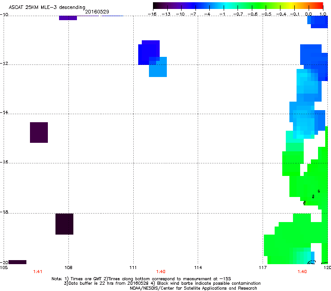Click the title "ASCAT 25KM MLE-3 descending"

click(47, 8)
